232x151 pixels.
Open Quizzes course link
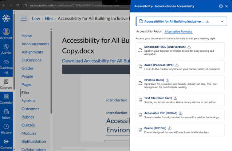[x=28, y=125]
